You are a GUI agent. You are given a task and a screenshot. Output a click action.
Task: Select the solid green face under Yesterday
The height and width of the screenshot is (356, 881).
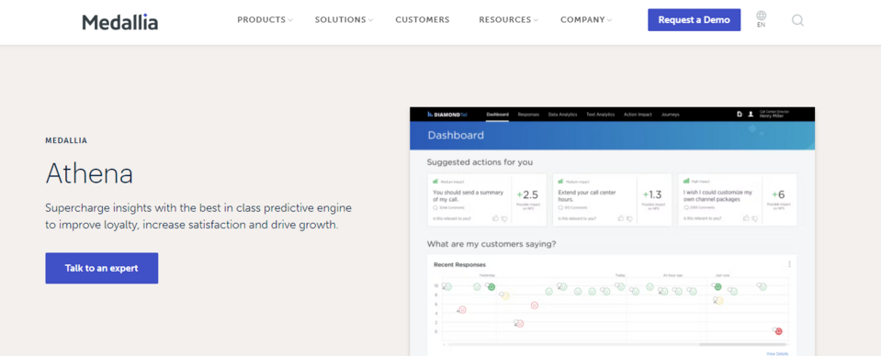click(491, 287)
